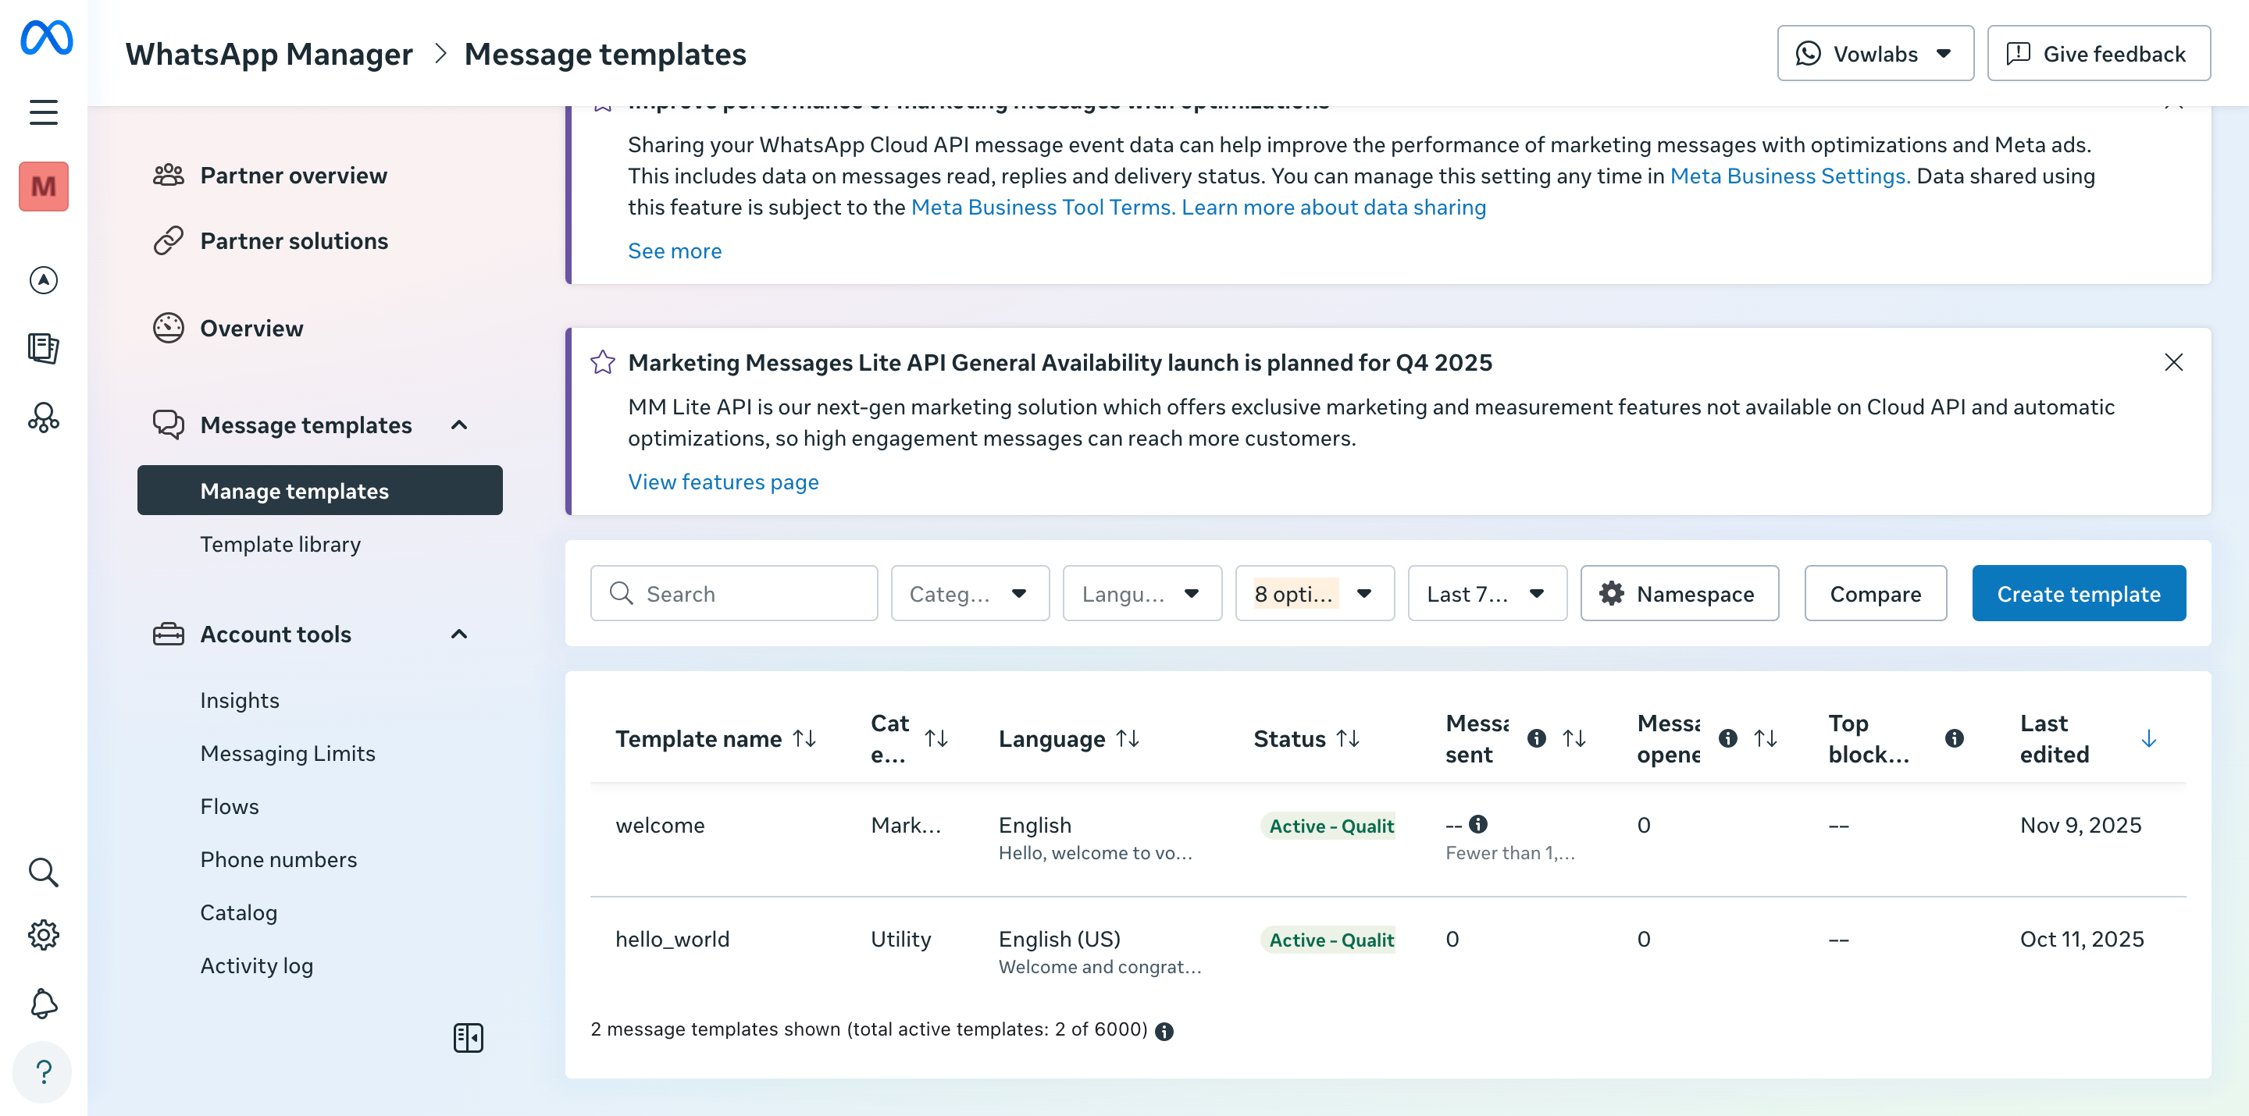Go to Phone numbers menu item

[279, 859]
